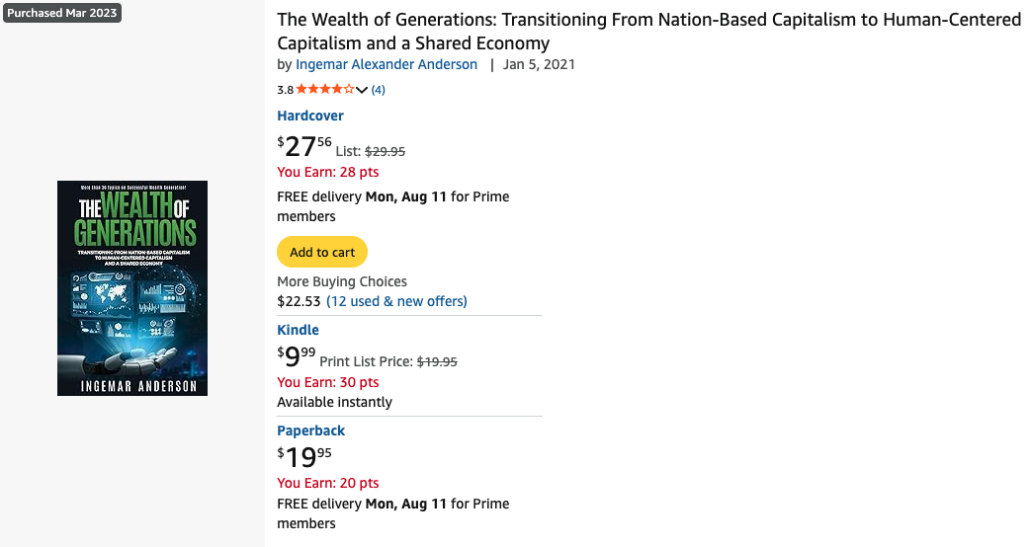Select the Kindle format link
Viewport: 1032px width, 547px height.
[x=298, y=330]
